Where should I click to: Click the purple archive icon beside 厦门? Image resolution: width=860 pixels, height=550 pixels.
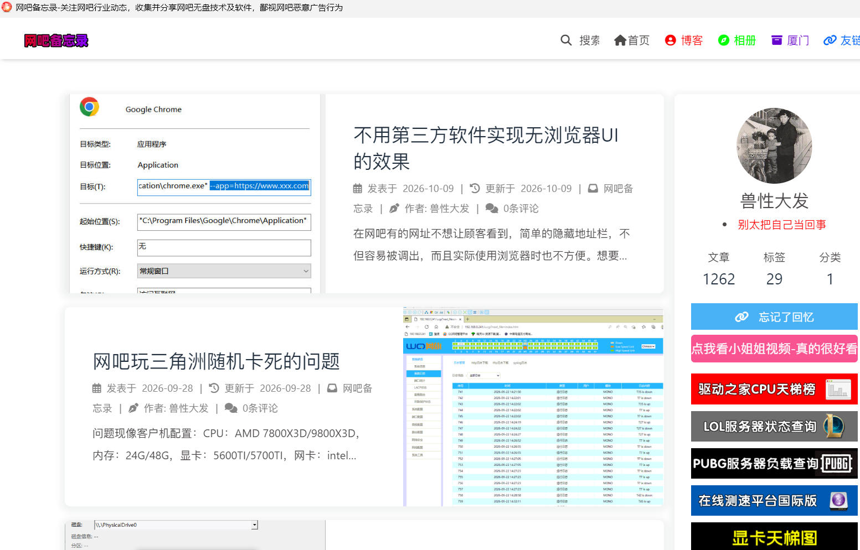pos(777,40)
